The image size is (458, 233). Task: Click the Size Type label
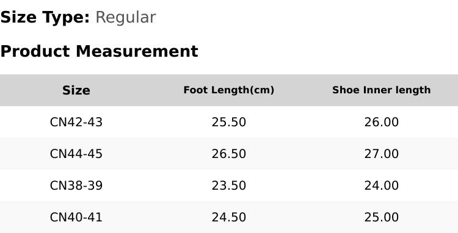click(45, 18)
